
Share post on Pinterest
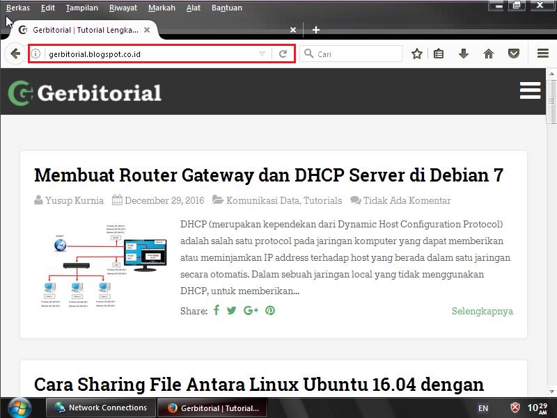click(270, 310)
